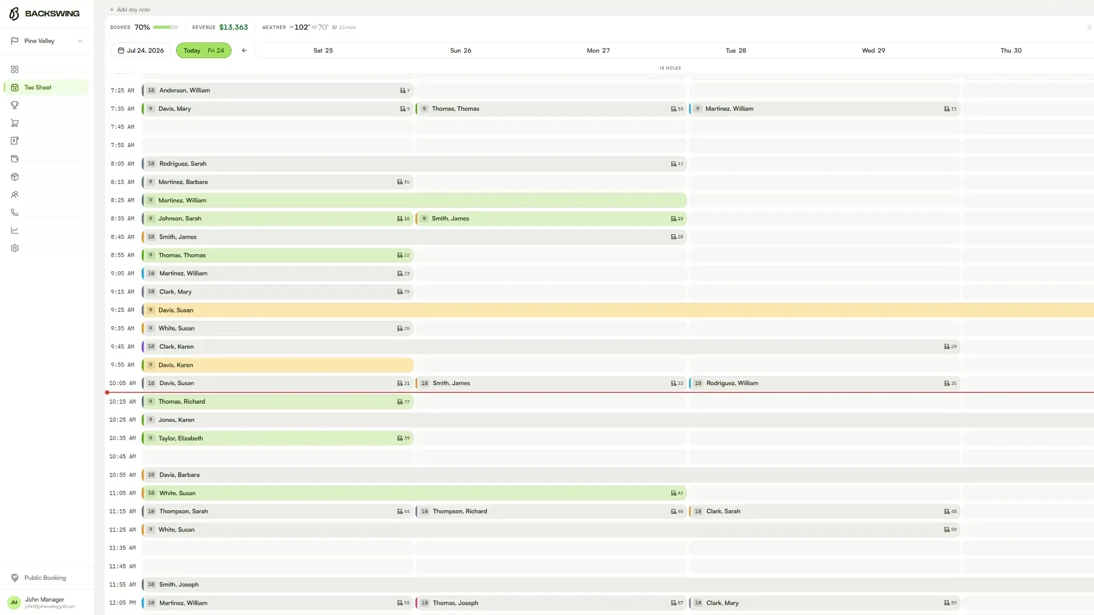This screenshot has height=615, width=1094.
Task: Click the empty 7:45 AM first tee slot
Action: click(277, 127)
